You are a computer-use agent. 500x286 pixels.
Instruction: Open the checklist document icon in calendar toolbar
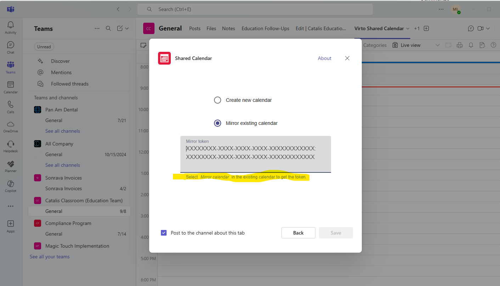pyautogui.click(x=482, y=45)
